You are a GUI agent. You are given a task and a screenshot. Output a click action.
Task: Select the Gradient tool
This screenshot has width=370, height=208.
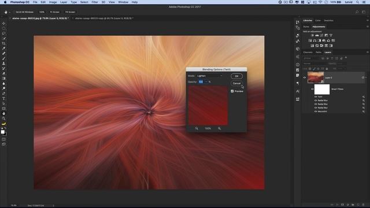click(x=4, y=79)
